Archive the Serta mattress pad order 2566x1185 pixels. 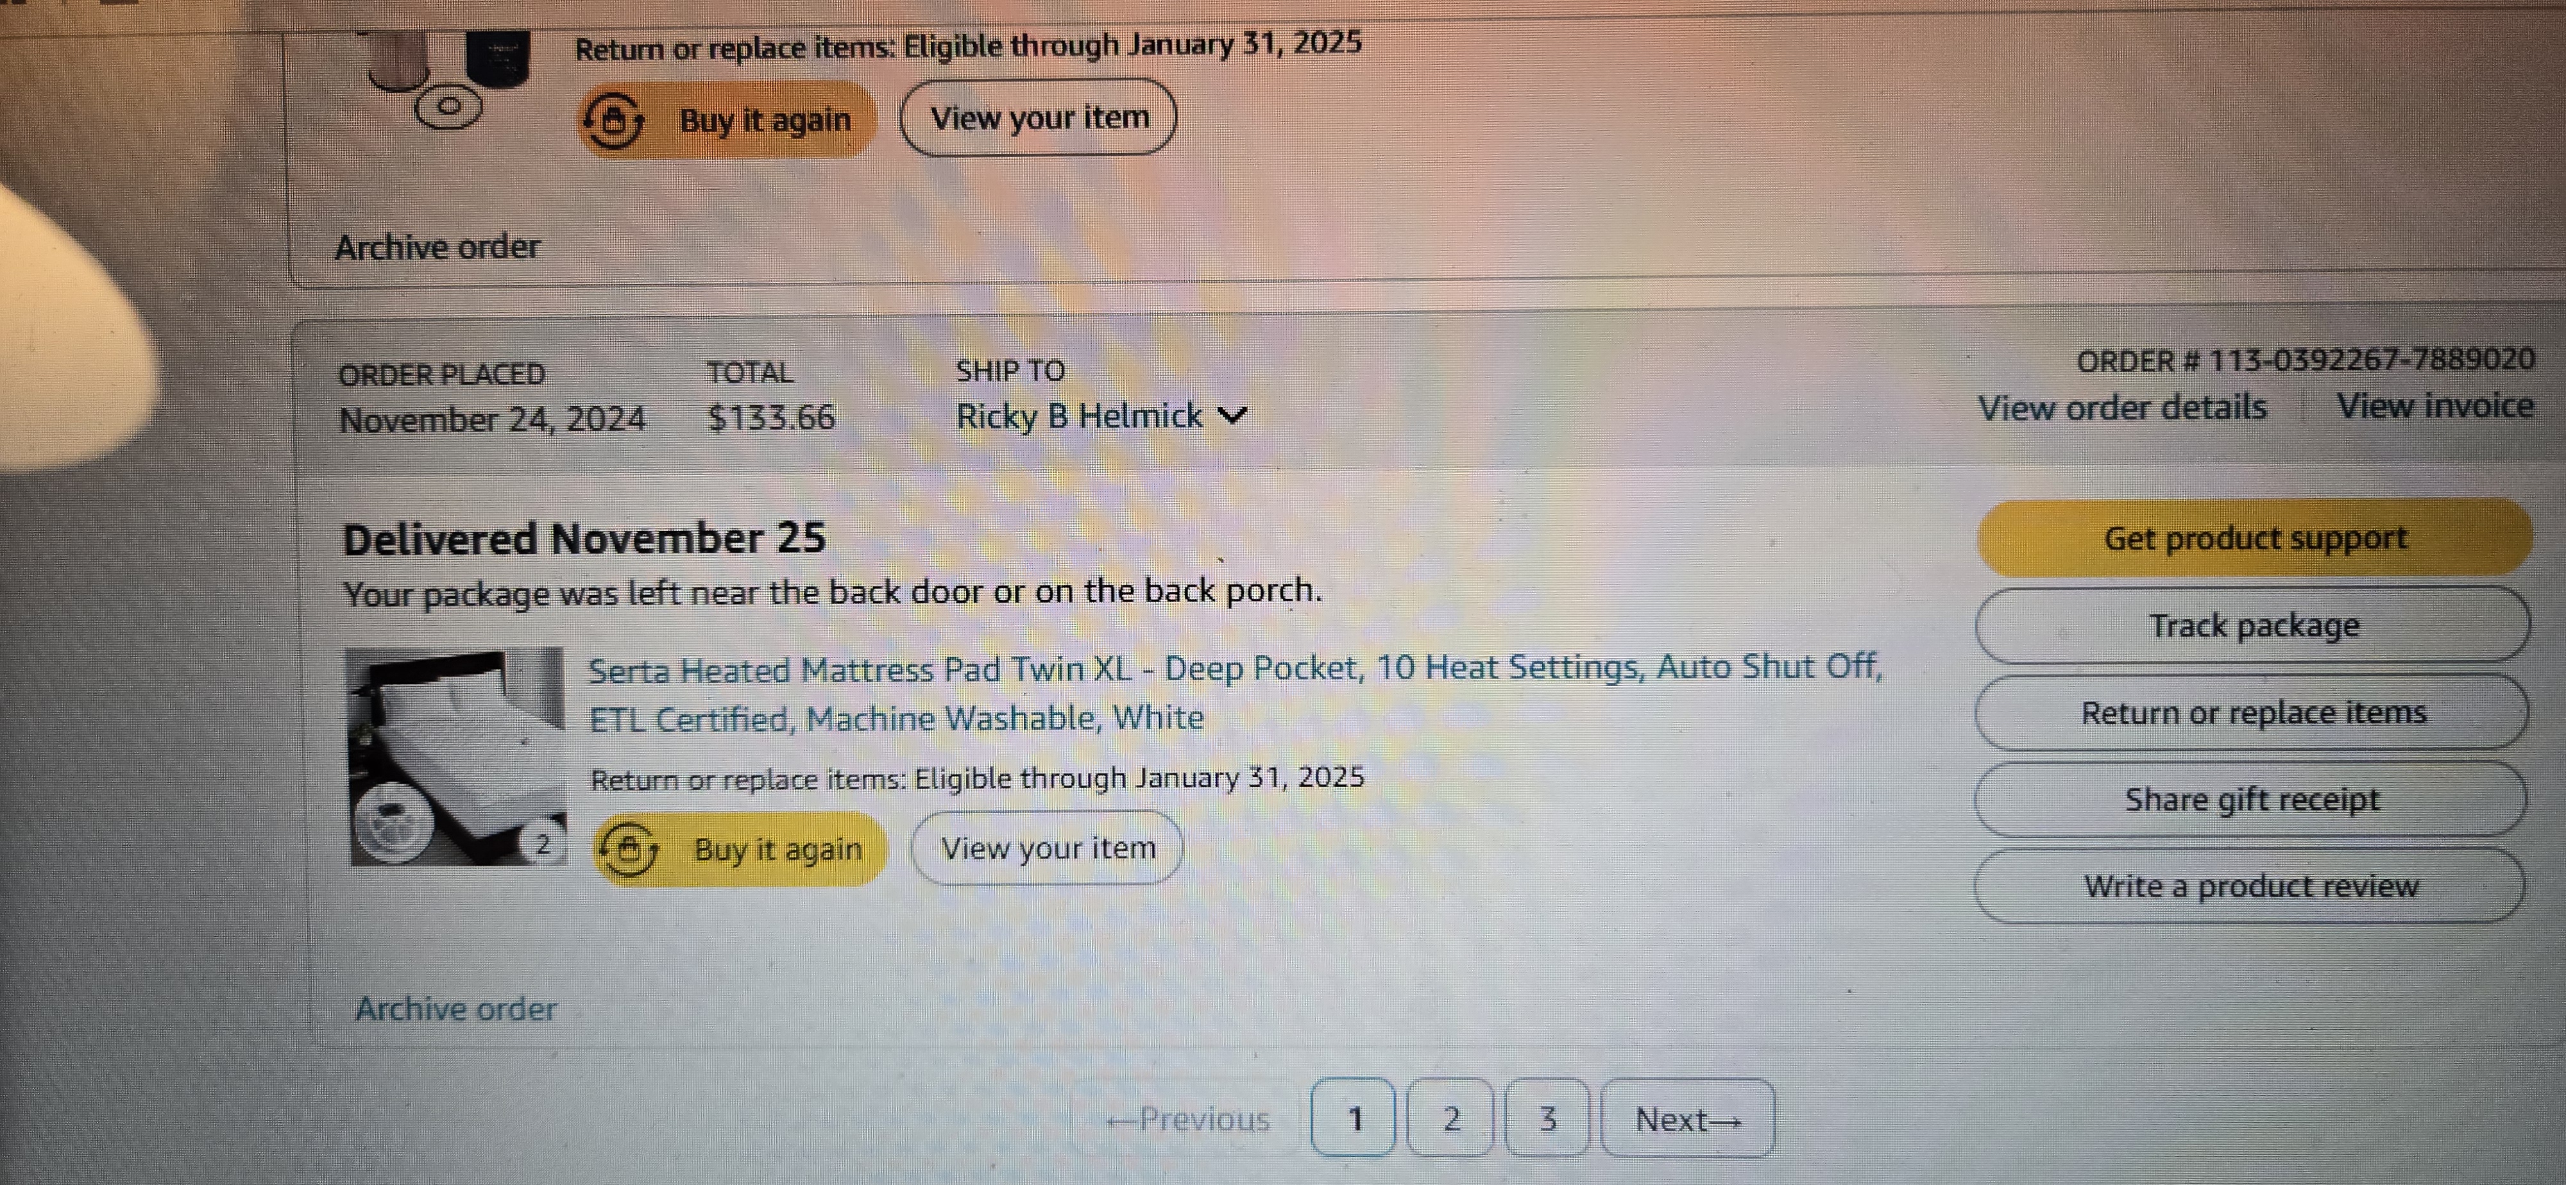pos(455,1009)
